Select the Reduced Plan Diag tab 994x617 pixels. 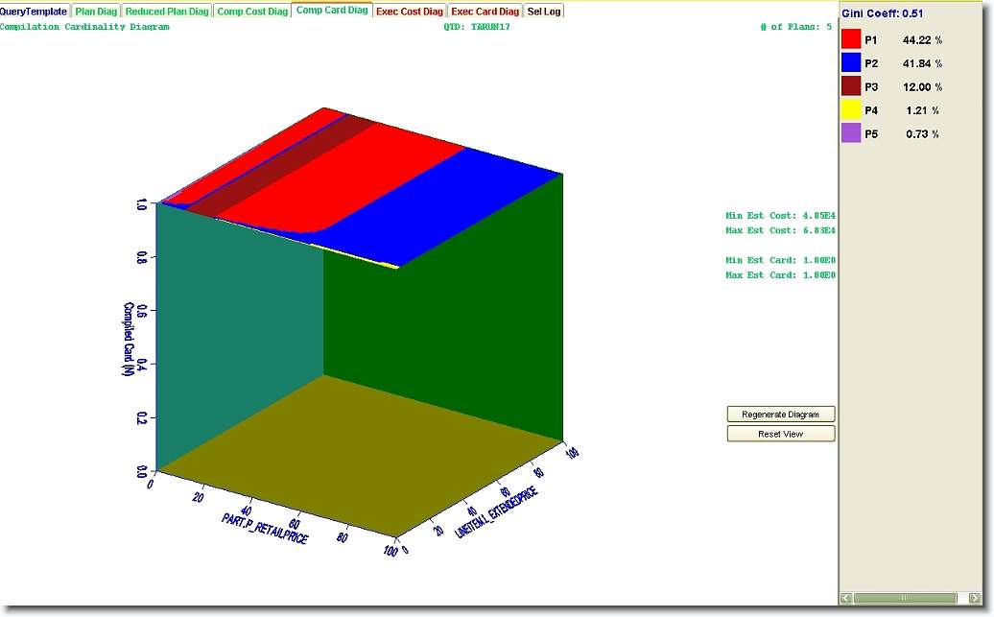168,12
